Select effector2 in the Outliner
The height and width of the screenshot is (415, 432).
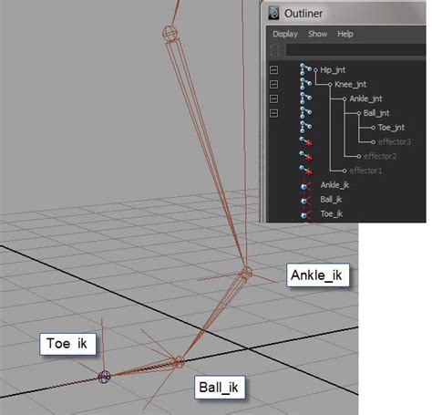pos(380,156)
